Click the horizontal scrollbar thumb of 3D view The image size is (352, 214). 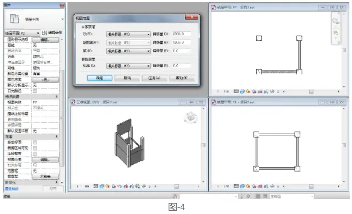click(x=177, y=186)
